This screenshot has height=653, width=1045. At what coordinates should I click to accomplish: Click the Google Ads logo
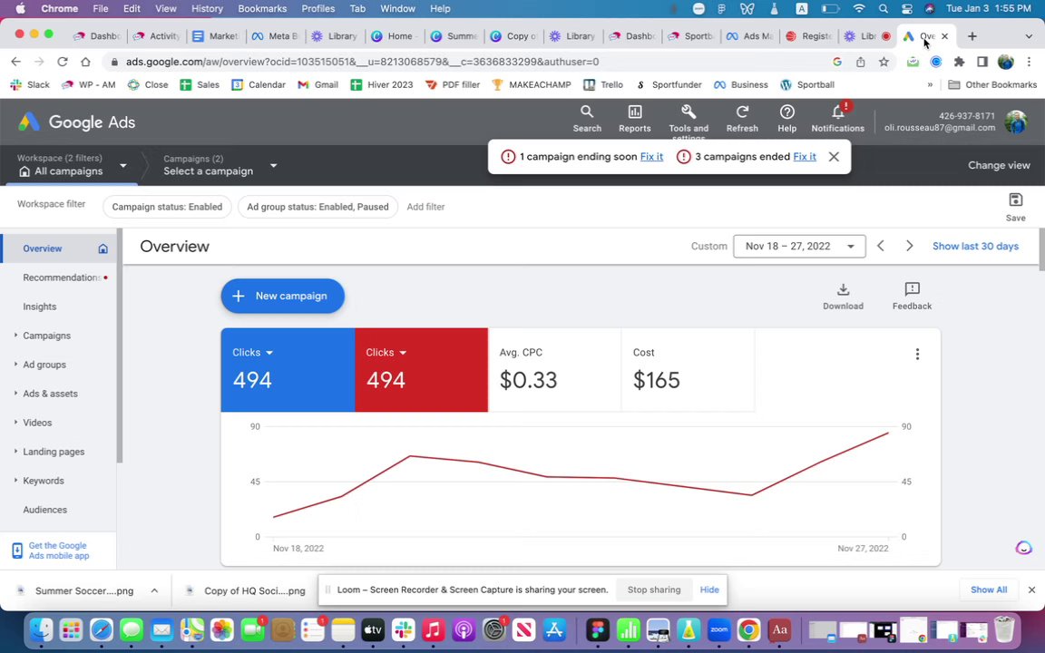click(x=76, y=122)
